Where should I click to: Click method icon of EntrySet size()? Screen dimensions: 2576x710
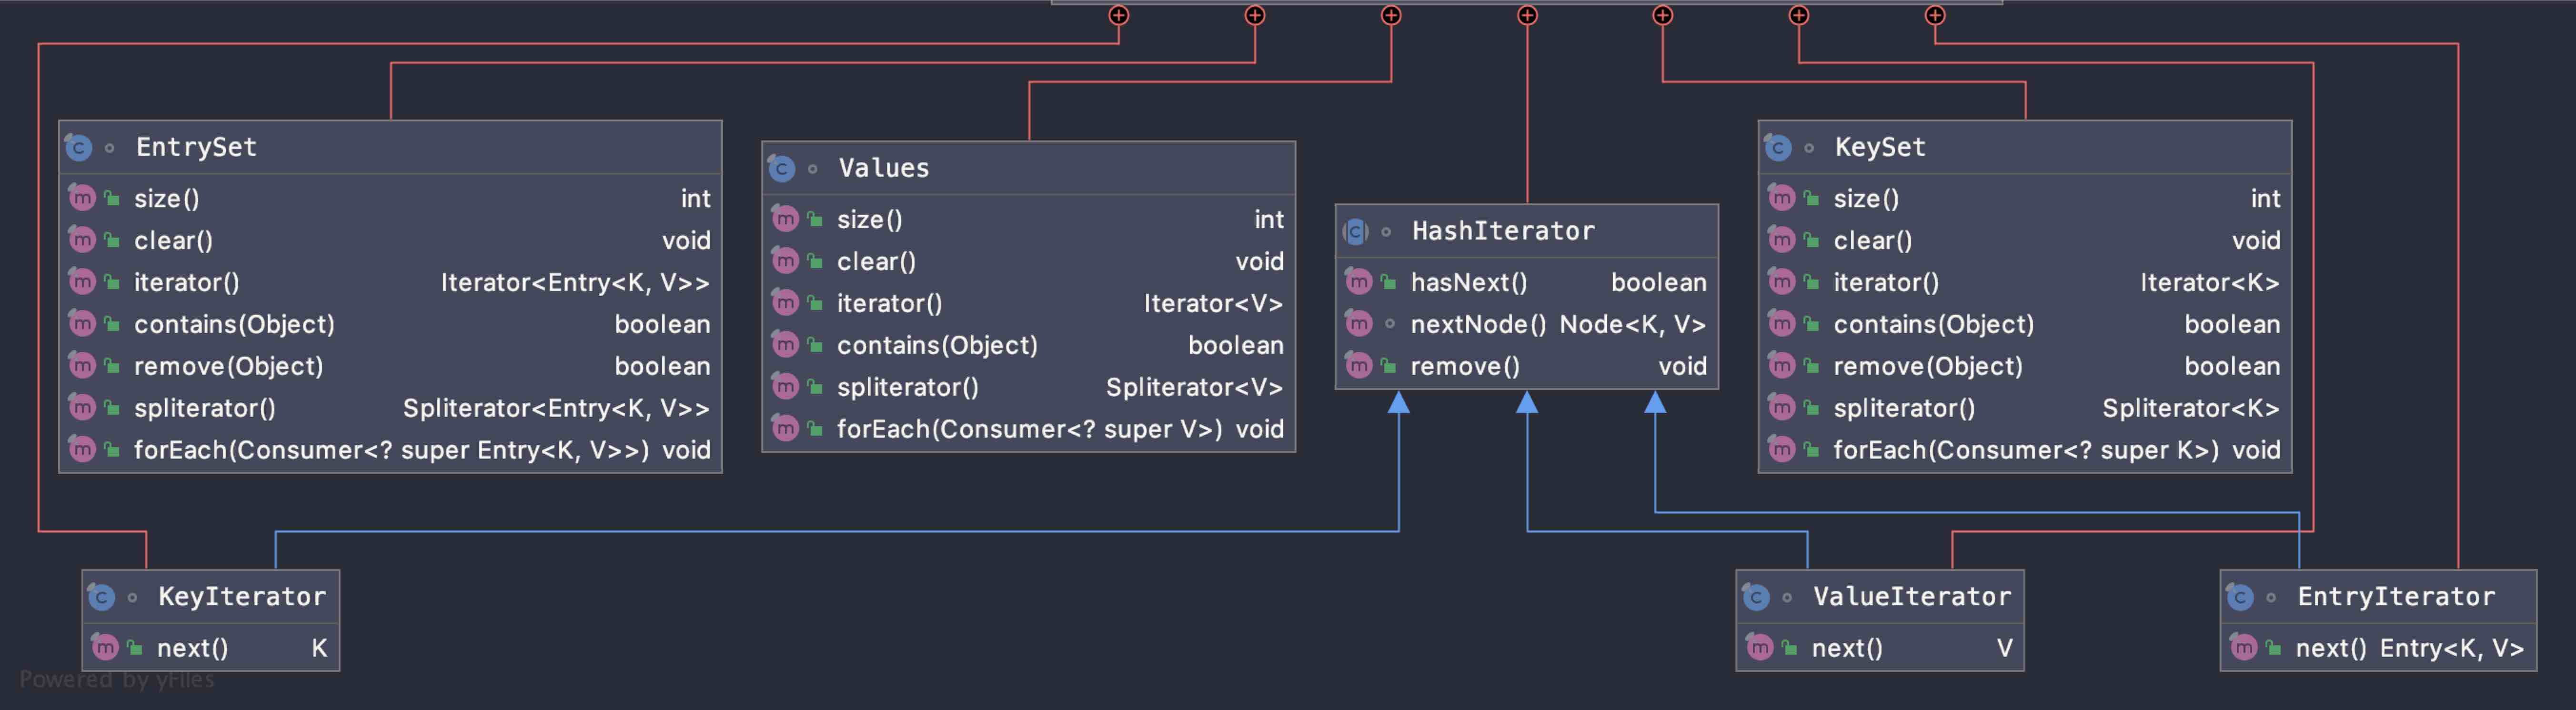coord(82,198)
